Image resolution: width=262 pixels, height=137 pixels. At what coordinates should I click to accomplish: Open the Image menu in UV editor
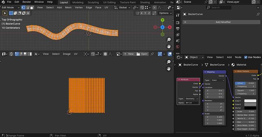pos(66,54)
